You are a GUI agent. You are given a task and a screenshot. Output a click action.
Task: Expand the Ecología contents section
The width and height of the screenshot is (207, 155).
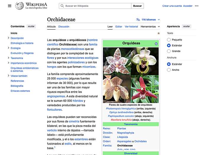tap(9, 48)
